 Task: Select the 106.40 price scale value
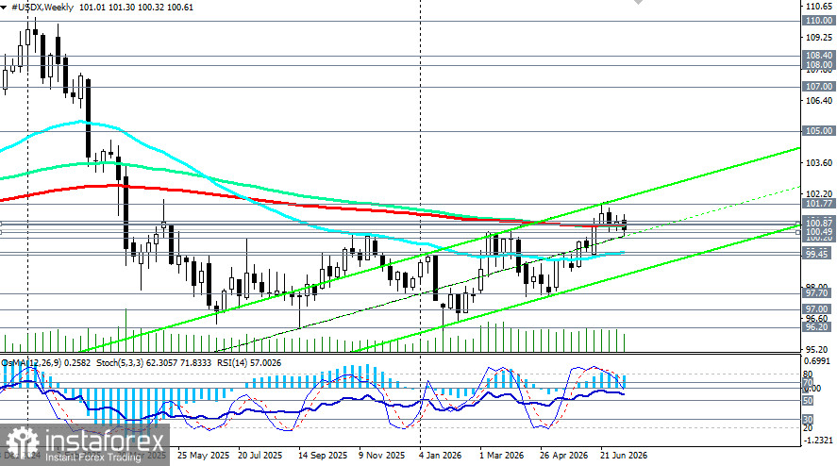819,101
